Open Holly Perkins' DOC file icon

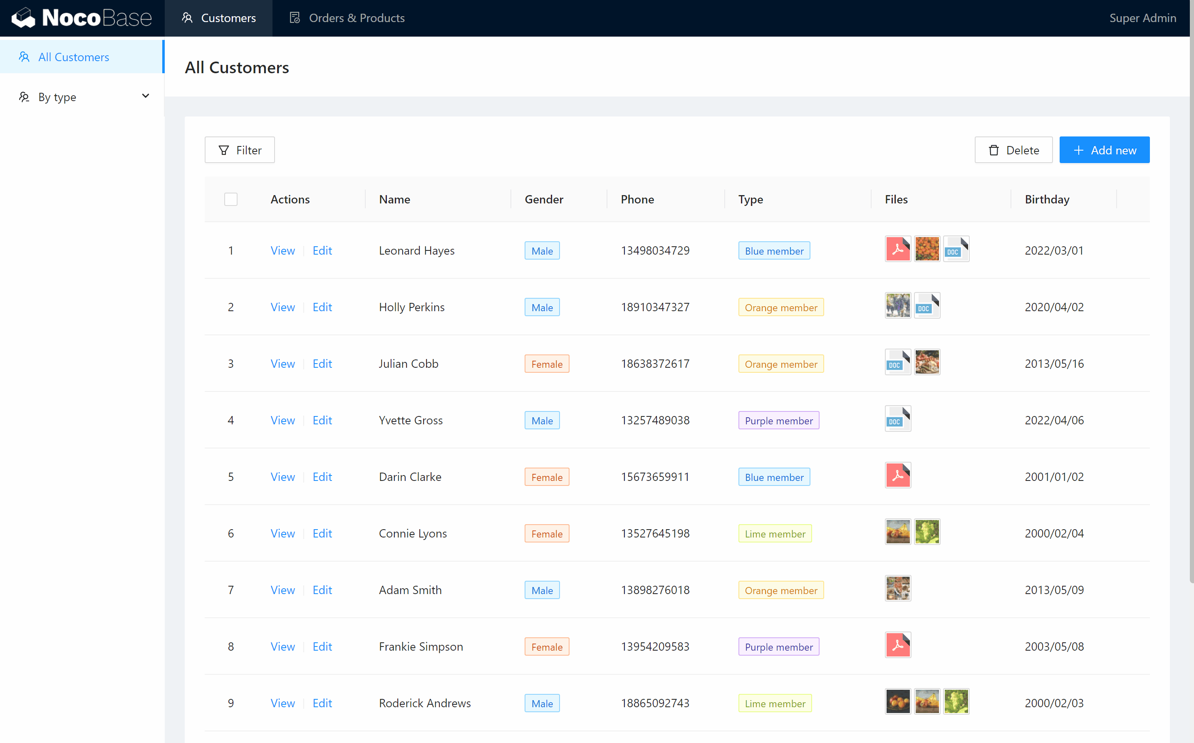(926, 306)
